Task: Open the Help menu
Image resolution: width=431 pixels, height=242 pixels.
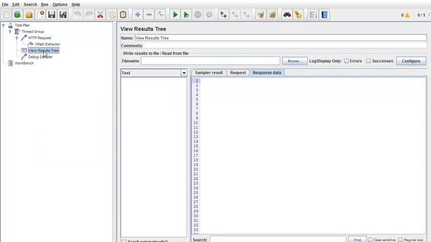Action: (x=76, y=5)
